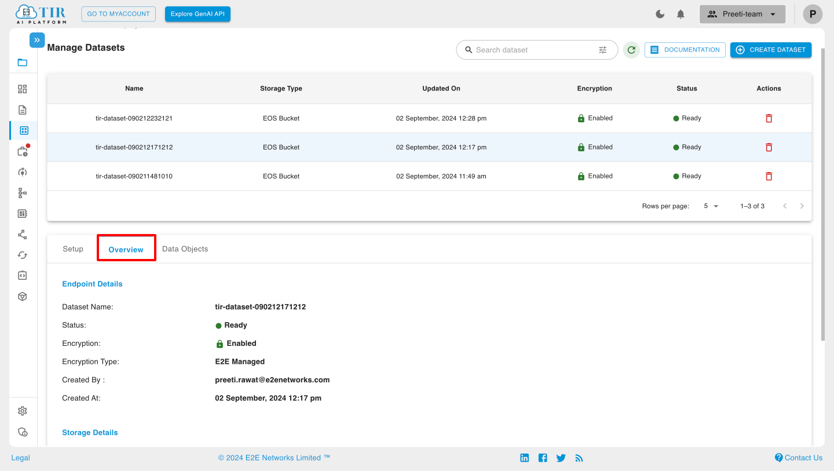
Task: Click the Status column header
Action: point(687,89)
